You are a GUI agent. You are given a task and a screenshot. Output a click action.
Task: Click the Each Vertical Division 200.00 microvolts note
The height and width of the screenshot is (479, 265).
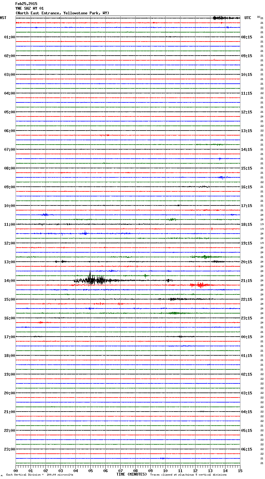pyautogui.click(x=40, y=475)
